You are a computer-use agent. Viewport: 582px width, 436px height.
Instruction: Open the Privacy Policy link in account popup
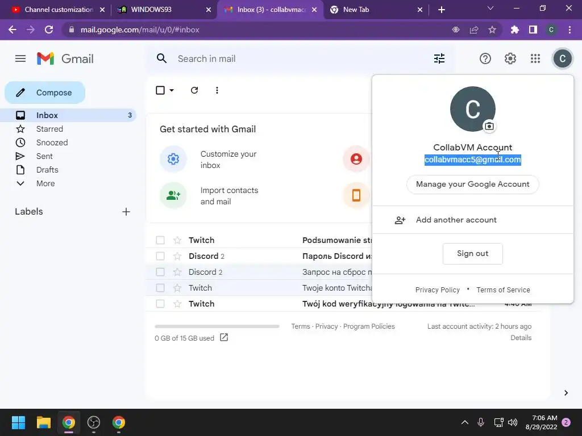tap(437, 290)
